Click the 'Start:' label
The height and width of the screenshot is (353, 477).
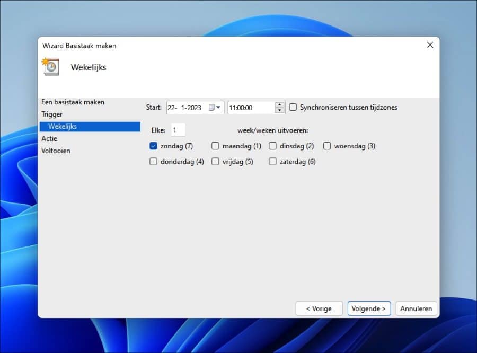click(154, 108)
